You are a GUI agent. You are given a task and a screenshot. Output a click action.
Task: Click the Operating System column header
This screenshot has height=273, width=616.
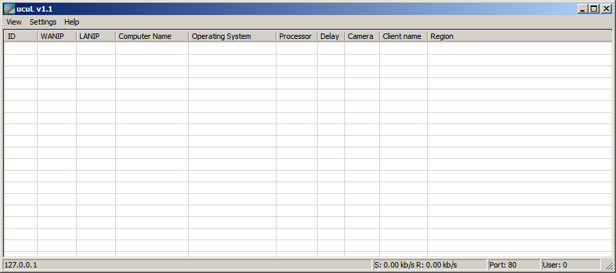click(x=232, y=36)
